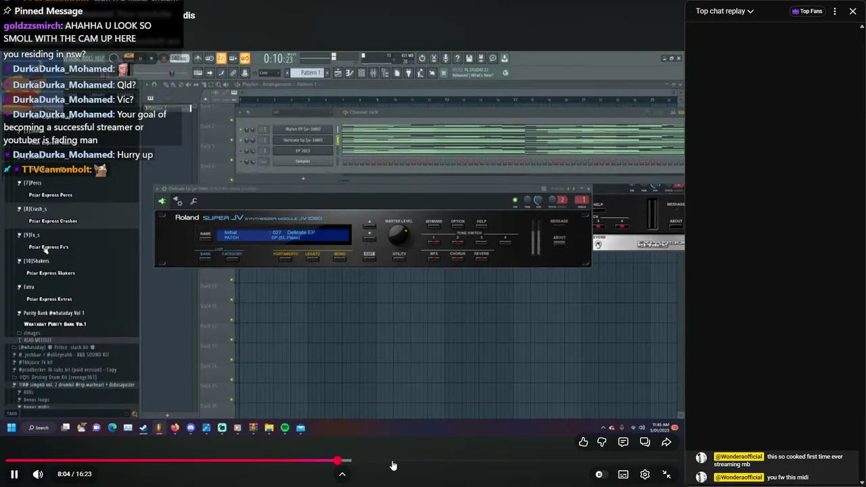Like the video with thumbs up
Screen dimensions: 866x487
pos(583,442)
